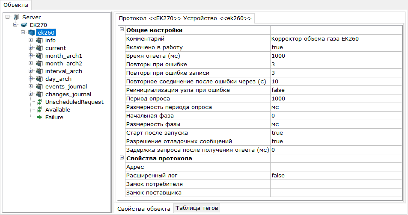Expand the changes_journal node
This screenshot has width=408, height=215.
tap(31, 94)
